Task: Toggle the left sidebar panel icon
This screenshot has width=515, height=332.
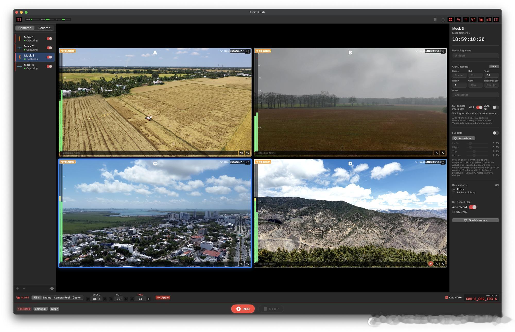Action: tap(19, 19)
